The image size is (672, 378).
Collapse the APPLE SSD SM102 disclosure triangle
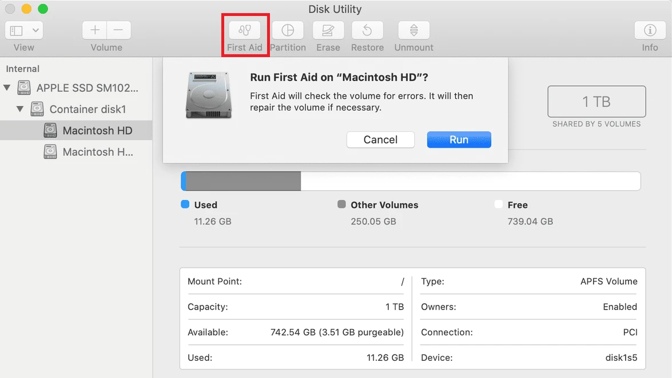click(7, 87)
